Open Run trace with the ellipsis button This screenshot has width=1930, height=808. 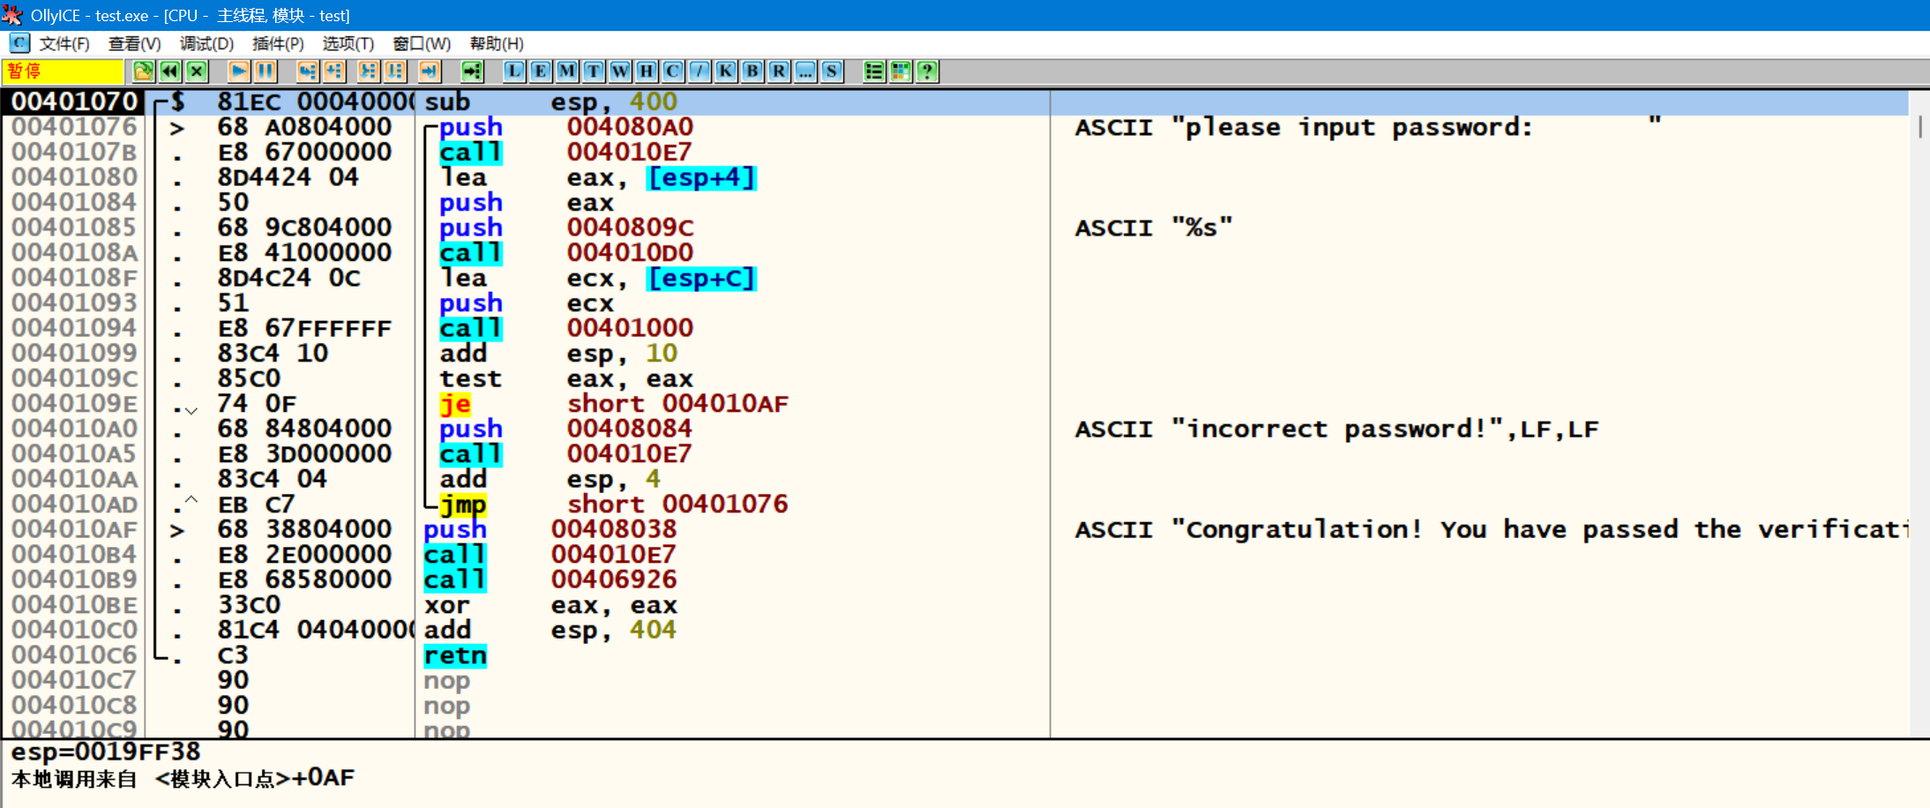[805, 71]
